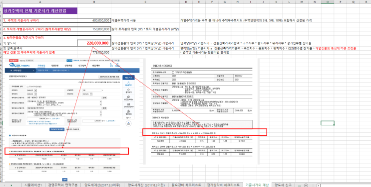The height and width of the screenshot is (187, 371).
Task: Select column N header
Action: (315, 2)
